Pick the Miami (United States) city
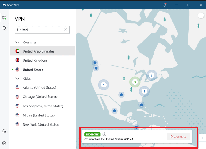The image size is (206, 149). pyautogui.click(x=38, y=115)
